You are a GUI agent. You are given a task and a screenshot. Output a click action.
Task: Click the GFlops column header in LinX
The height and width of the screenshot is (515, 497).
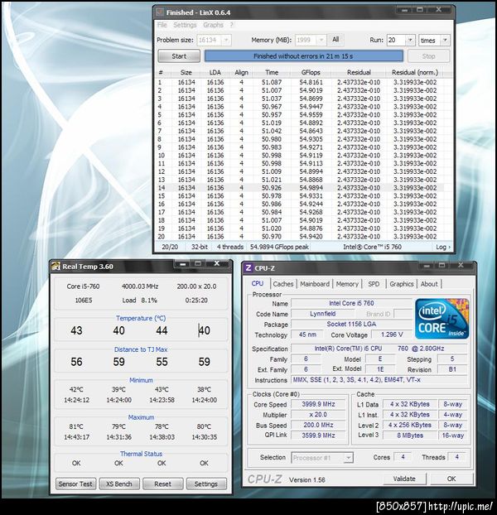[311, 73]
